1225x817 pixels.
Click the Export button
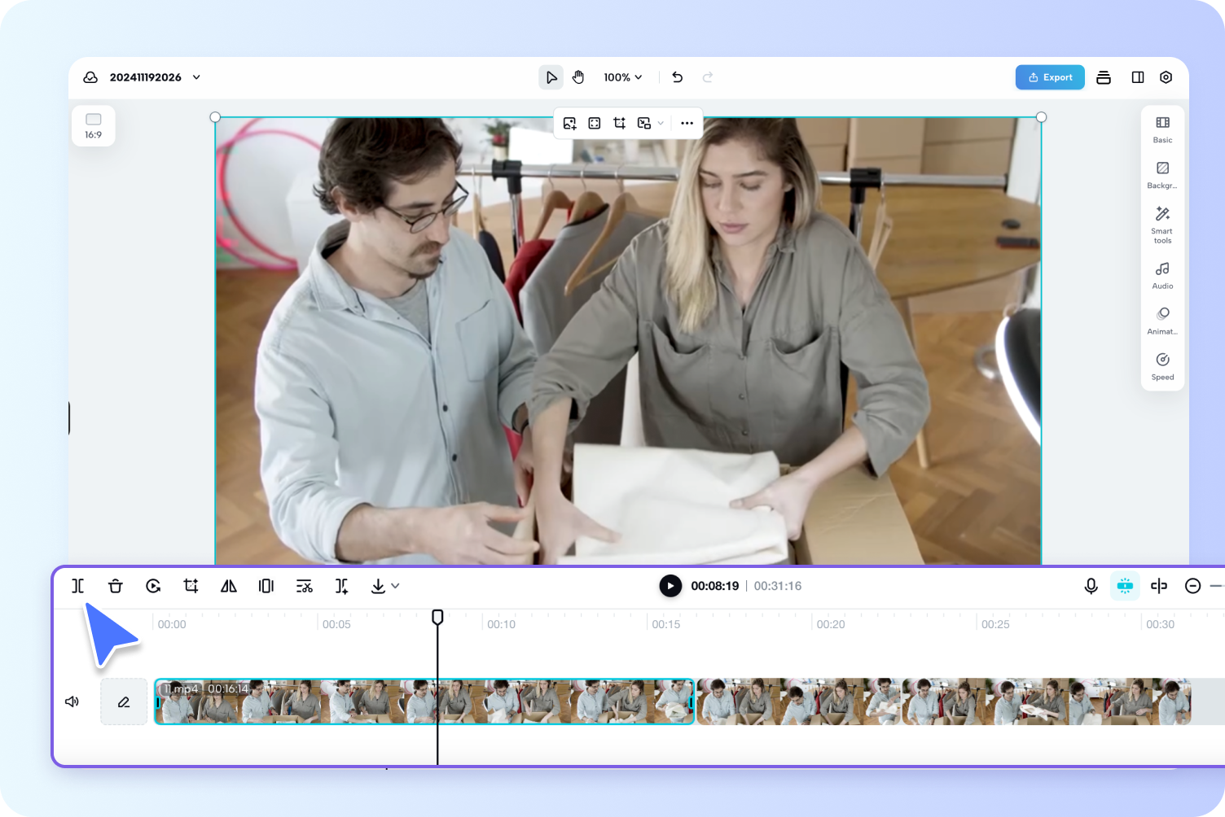point(1050,76)
